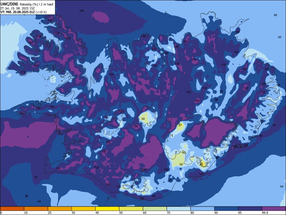Image resolution: width=286 pixels, height=215 pixels.
Task: Click the legend label 90
Action: [x=216, y=213]
